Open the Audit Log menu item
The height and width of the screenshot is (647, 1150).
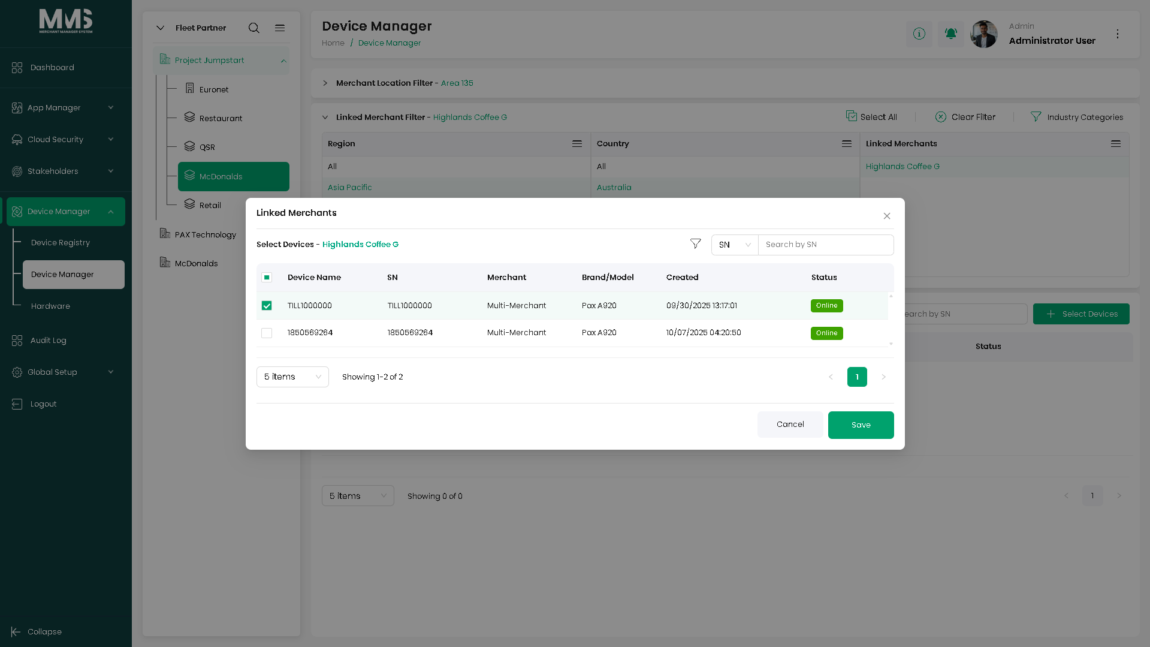48,340
